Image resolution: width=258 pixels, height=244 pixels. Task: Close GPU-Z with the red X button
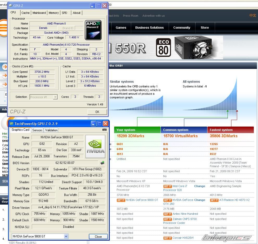(106, 123)
